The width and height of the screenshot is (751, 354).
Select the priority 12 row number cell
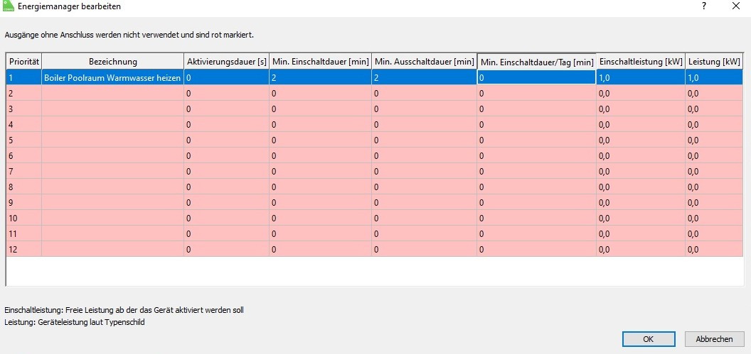coord(23,249)
